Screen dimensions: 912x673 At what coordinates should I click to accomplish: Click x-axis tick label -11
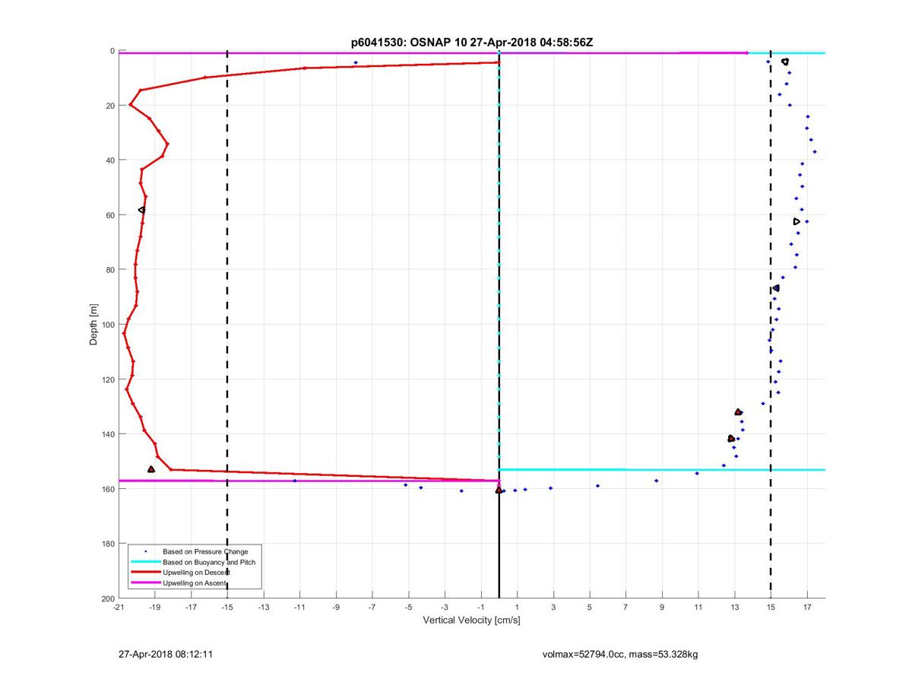point(299,607)
